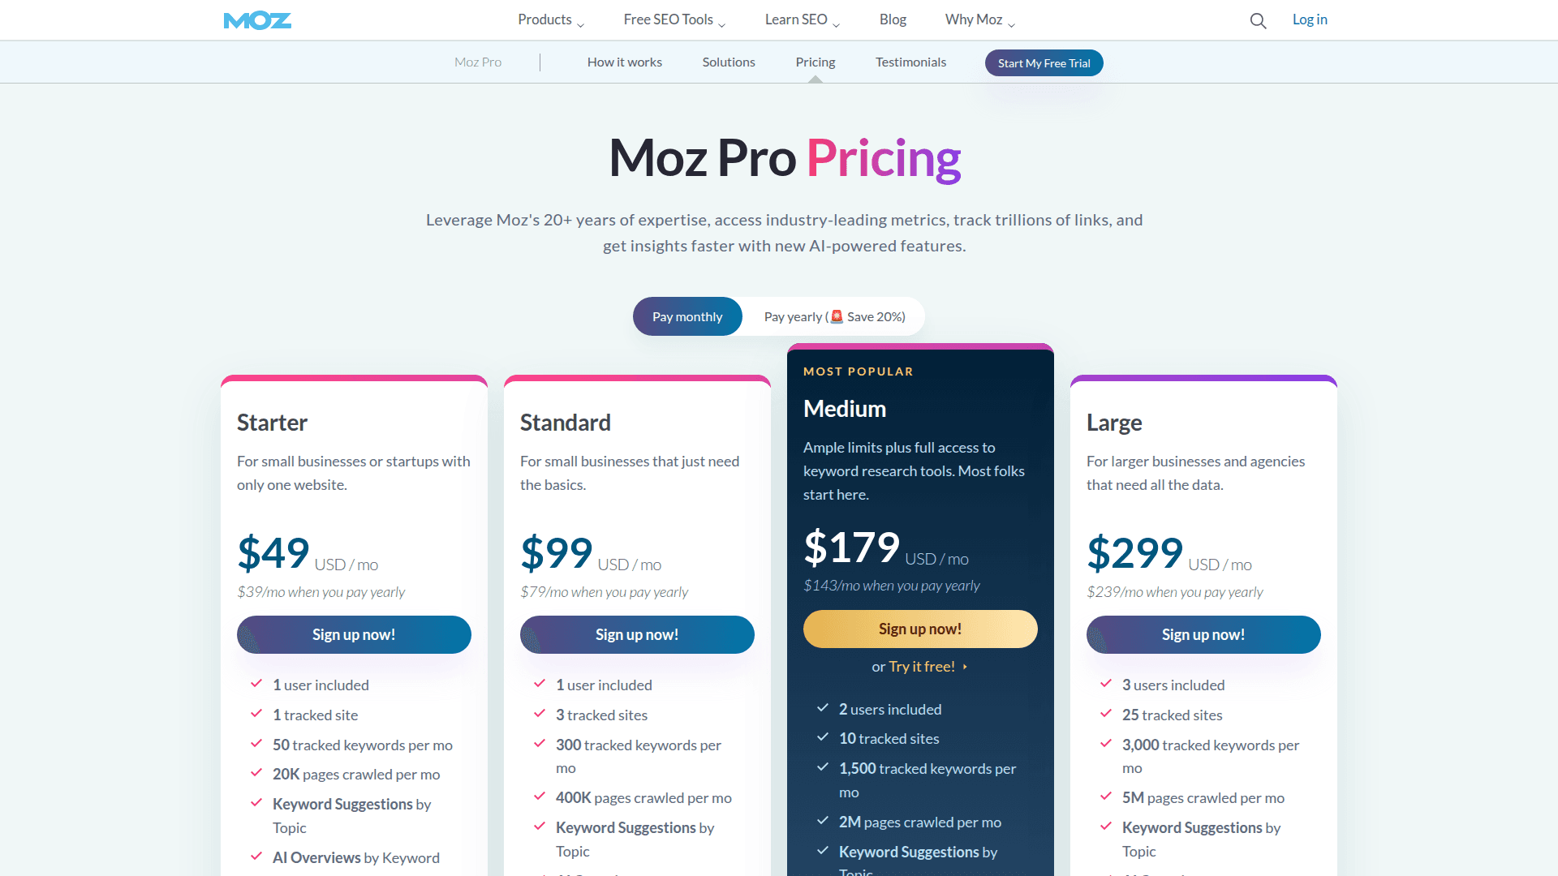
Task: Open the How it works section
Action: (x=625, y=62)
